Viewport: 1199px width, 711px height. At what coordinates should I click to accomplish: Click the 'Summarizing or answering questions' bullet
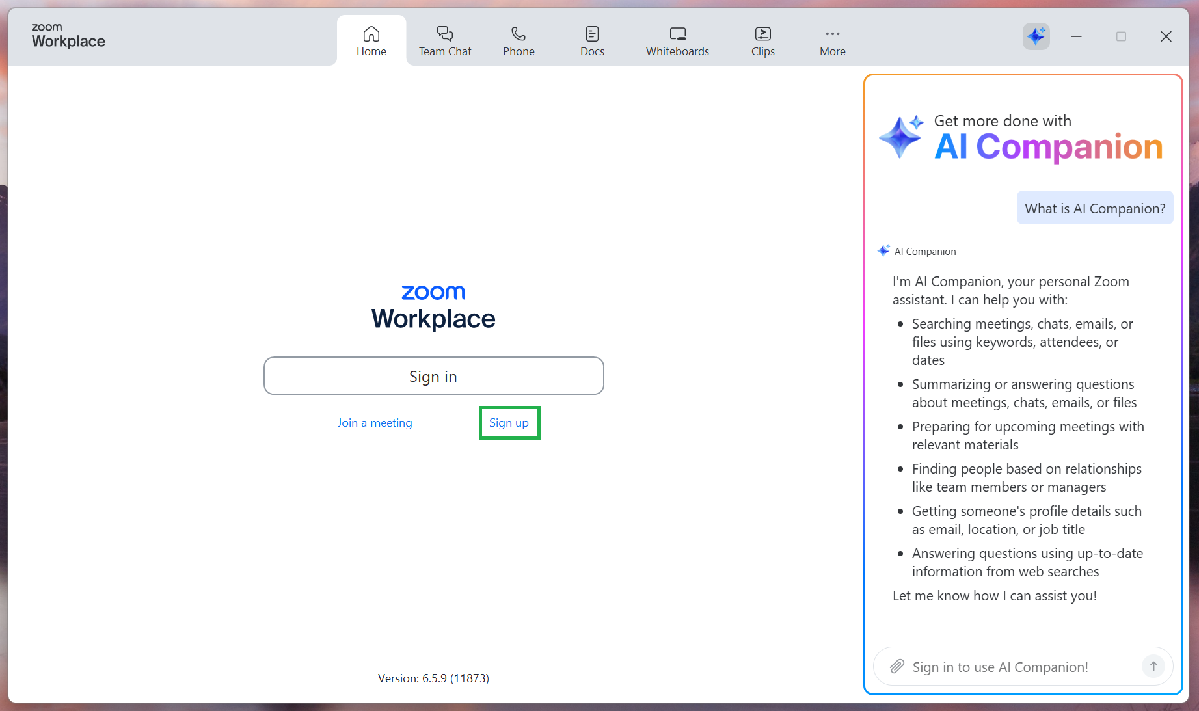1025,394
